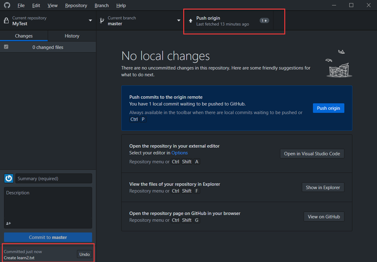Click the GitHub logo icon in title bar
This screenshot has height=262, width=377.
pos(7,6)
